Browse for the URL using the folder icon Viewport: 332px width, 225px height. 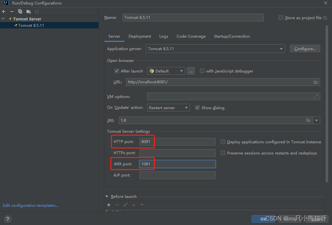(315, 82)
